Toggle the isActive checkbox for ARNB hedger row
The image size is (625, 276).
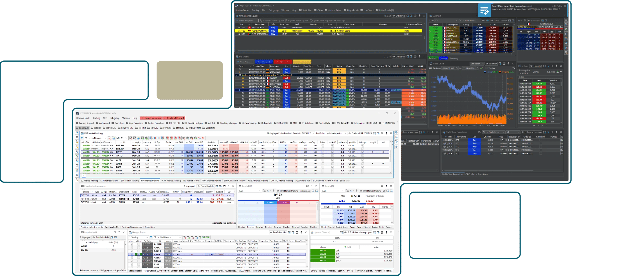click(132, 254)
